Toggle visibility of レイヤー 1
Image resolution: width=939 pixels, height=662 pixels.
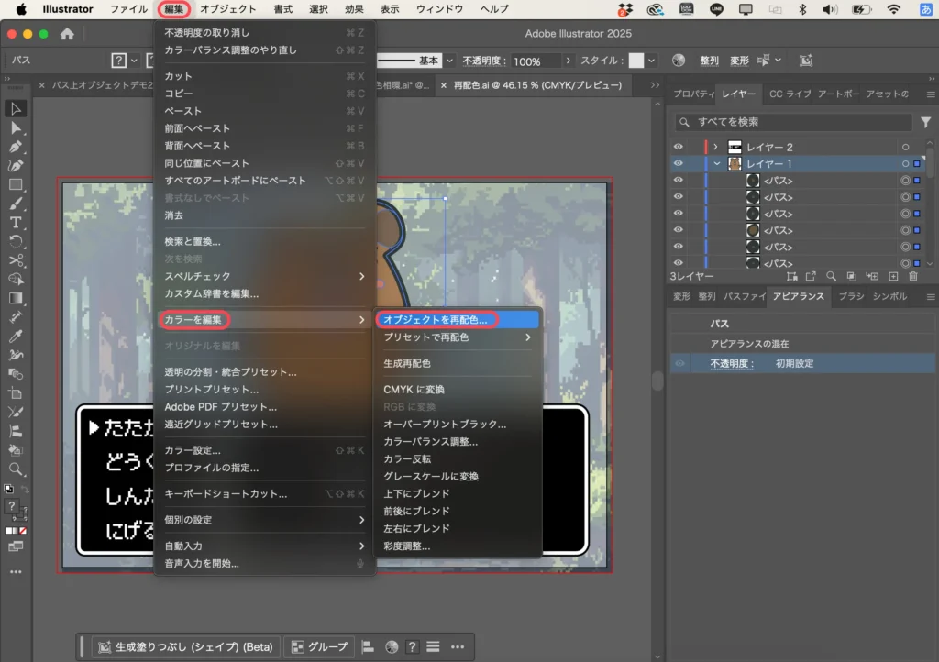pos(679,164)
